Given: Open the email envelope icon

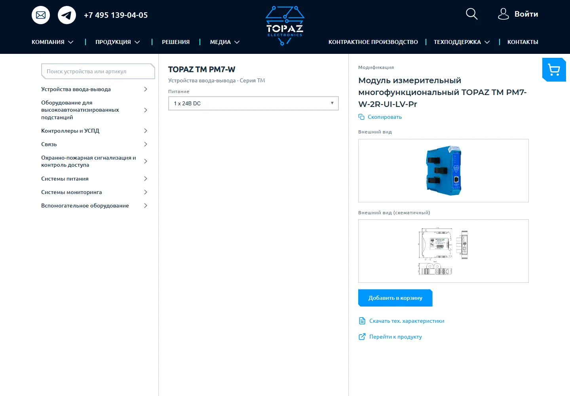Looking at the screenshot, I should (41, 15).
